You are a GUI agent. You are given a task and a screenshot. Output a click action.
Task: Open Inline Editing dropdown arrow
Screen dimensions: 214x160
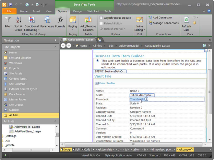coord(144,30)
